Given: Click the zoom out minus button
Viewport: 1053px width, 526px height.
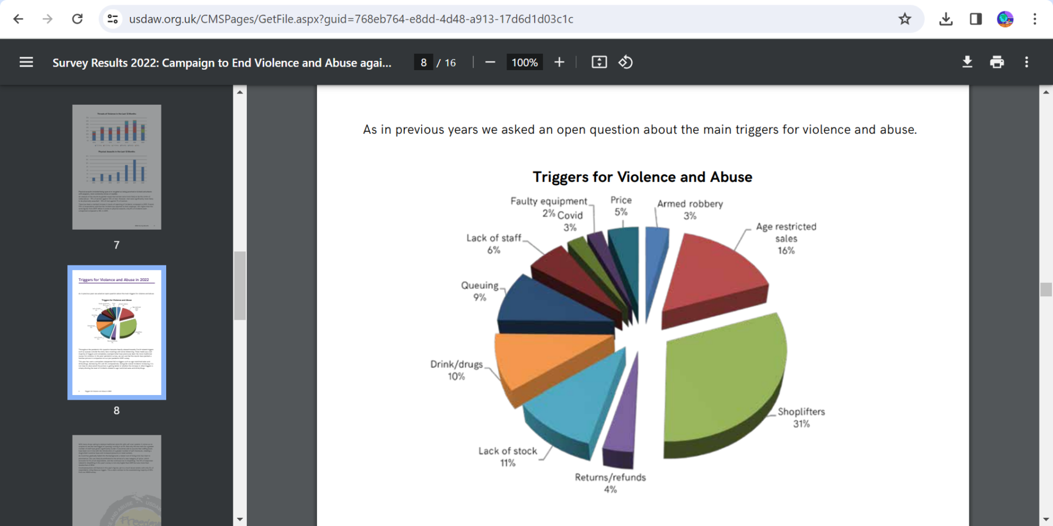Looking at the screenshot, I should (490, 62).
